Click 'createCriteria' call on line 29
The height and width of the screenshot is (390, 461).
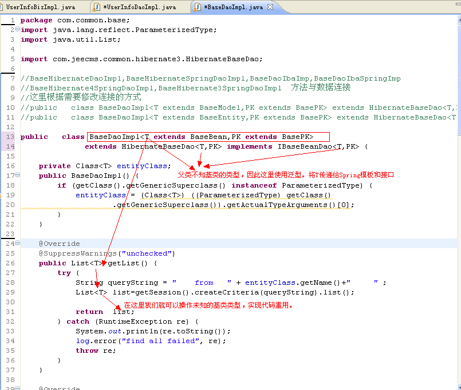point(227,292)
